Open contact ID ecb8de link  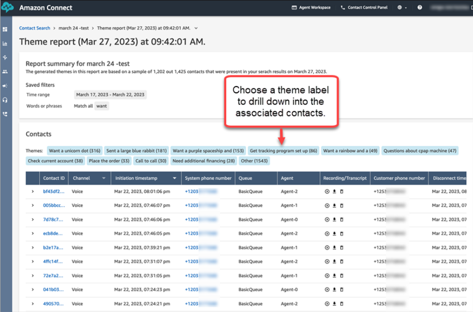tap(53, 234)
